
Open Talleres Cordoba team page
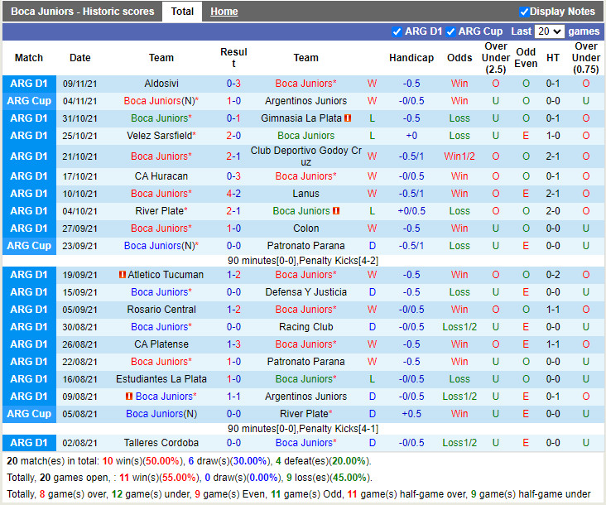[x=161, y=443]
